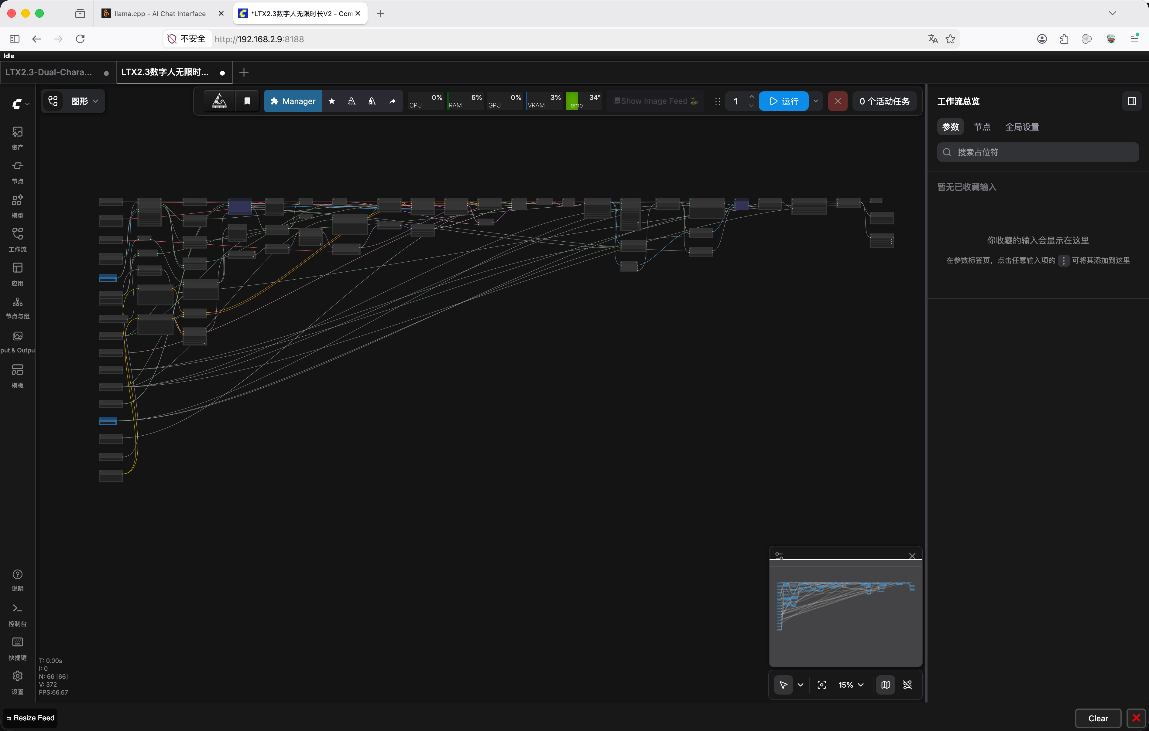The image size is (1149, 731).
Task: Click the star icon next to Manager
Action: 332,101
